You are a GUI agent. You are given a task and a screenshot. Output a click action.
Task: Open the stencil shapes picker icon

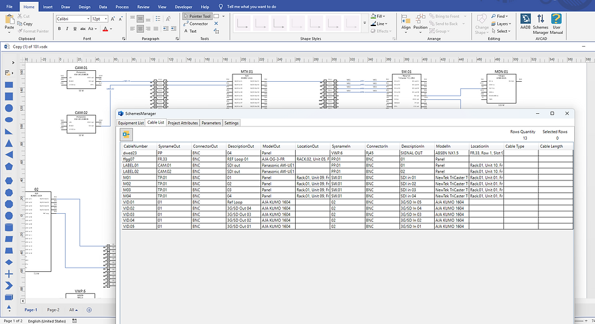click(x=7, y=73)
